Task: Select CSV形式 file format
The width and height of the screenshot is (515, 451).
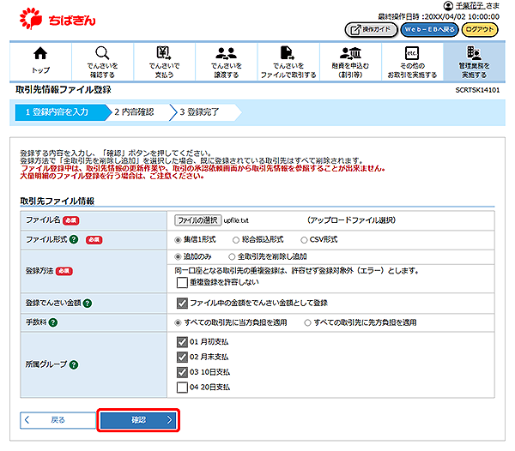Action: [304, 240]
